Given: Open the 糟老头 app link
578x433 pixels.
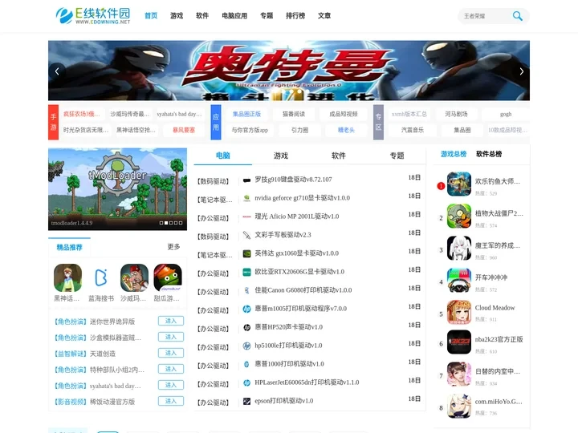Looking at the screenshot, I should pos(346,130).
